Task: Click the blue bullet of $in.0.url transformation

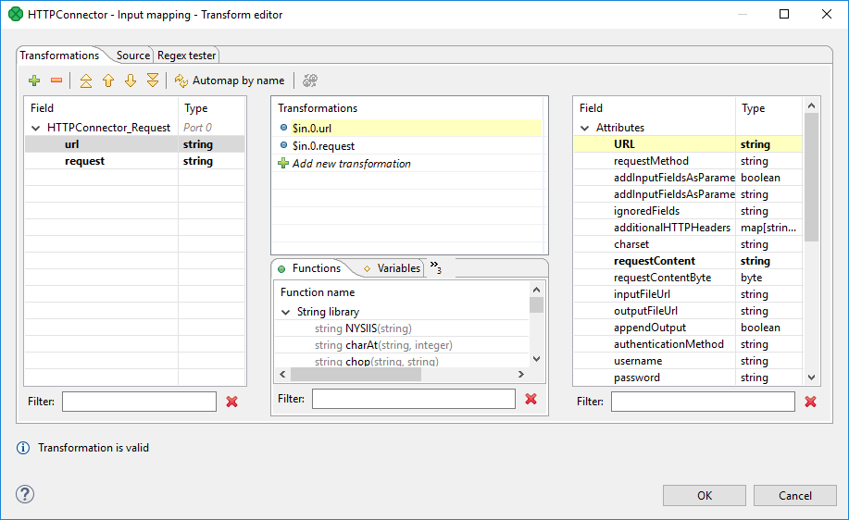Action: point(283,128)
